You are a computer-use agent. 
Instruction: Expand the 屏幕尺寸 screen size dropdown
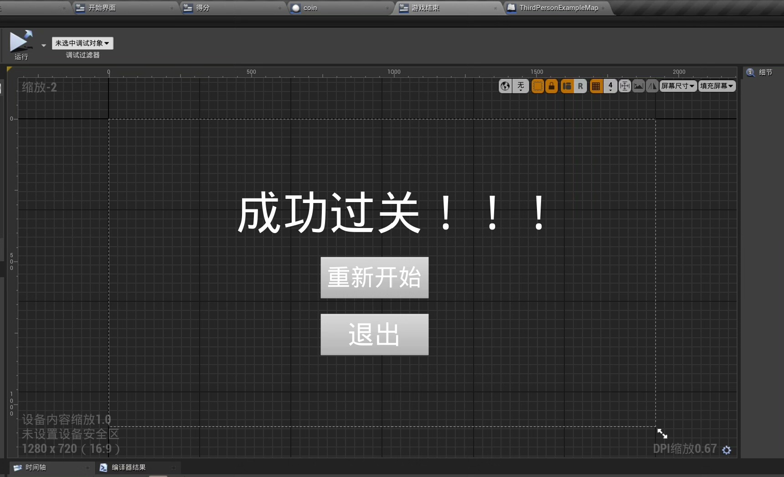click(x=678, y=86)
